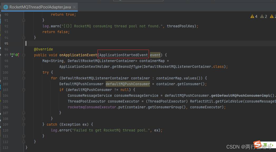Click the fold end marker at line 107
The image size is (276, 152).
[24, 113]
